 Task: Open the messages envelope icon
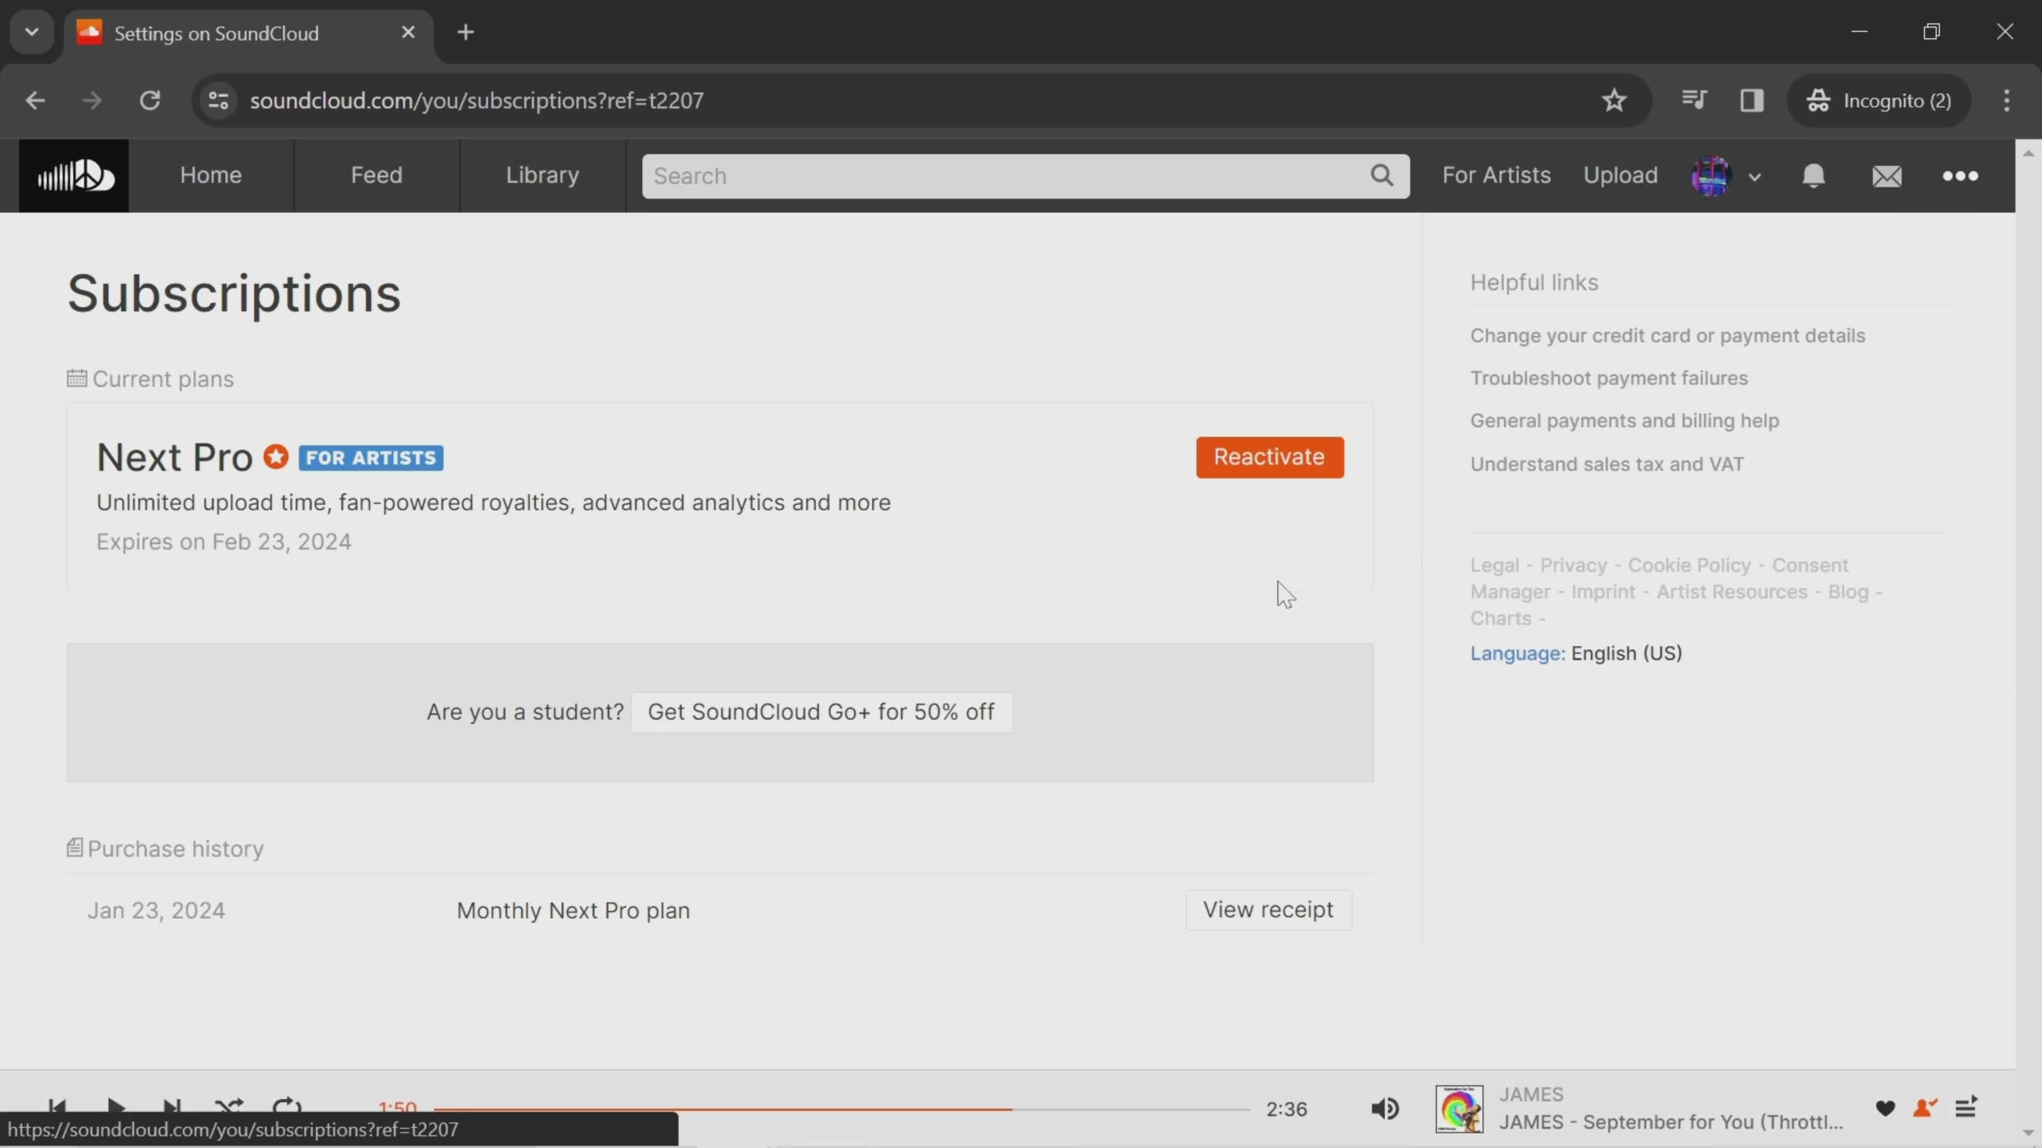1887,175
